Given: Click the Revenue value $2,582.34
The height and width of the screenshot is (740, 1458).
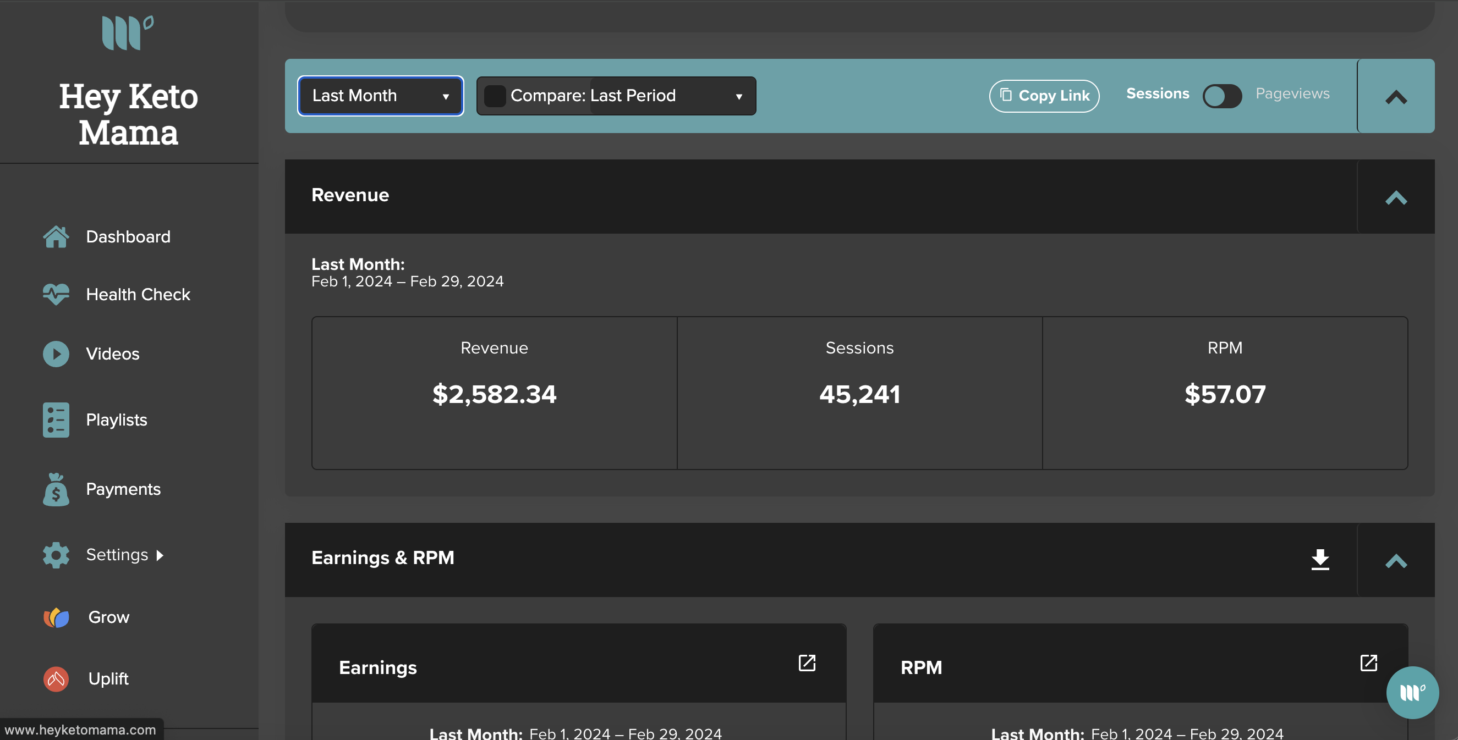Looking at the screenshot, I should 494,394.
